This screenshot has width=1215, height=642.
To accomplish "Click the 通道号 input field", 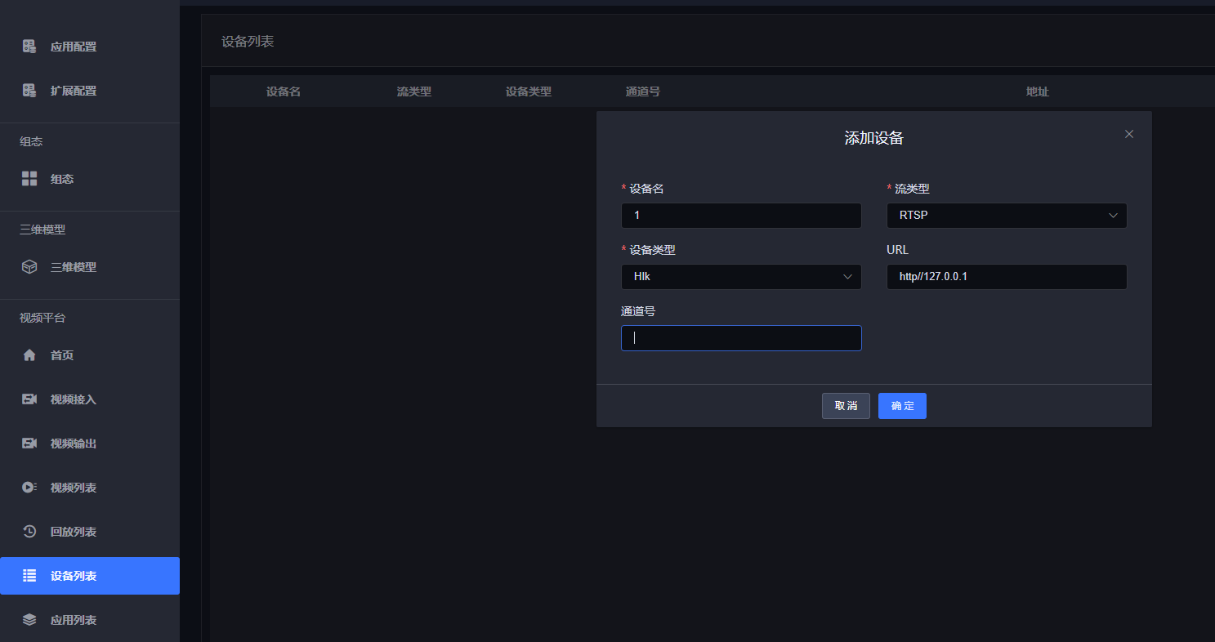I will (741, 338).
